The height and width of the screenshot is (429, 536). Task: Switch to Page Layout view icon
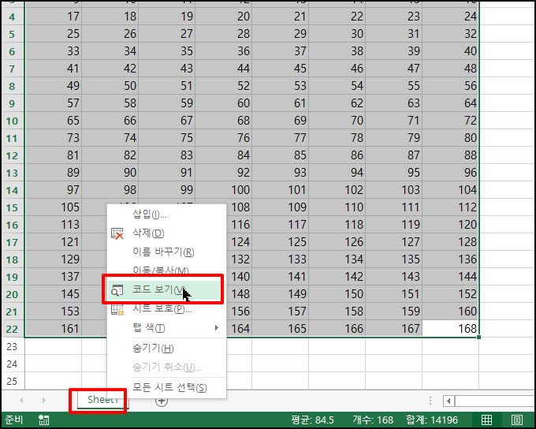click(517, 420)
